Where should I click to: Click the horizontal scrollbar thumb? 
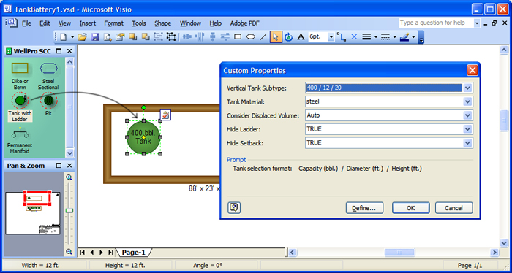(399, 252)
